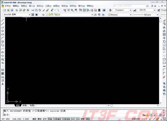
Task: Open the ByLayer color control
Action: click(x=120, y=15)
